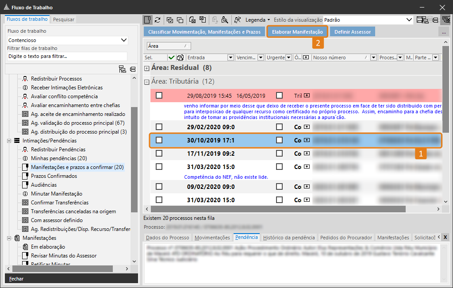Click the Elaborar Manifestação button
Viewport: 453px width, 288px height.
297,32
